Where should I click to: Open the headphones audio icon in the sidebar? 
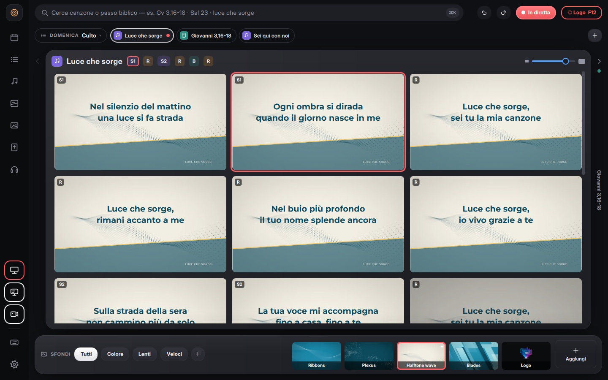point(14,170)
